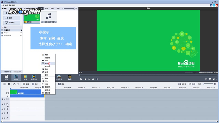Click 添加文件夹 add folder button
Viewport: 219px width, 123px height.
point(7,72)
